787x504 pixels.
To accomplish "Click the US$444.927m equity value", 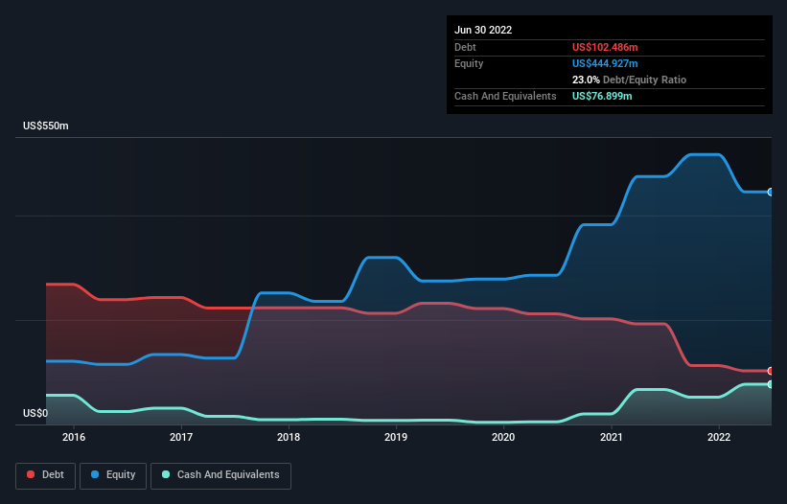I will pyautogui.click(x=605, y=63).
